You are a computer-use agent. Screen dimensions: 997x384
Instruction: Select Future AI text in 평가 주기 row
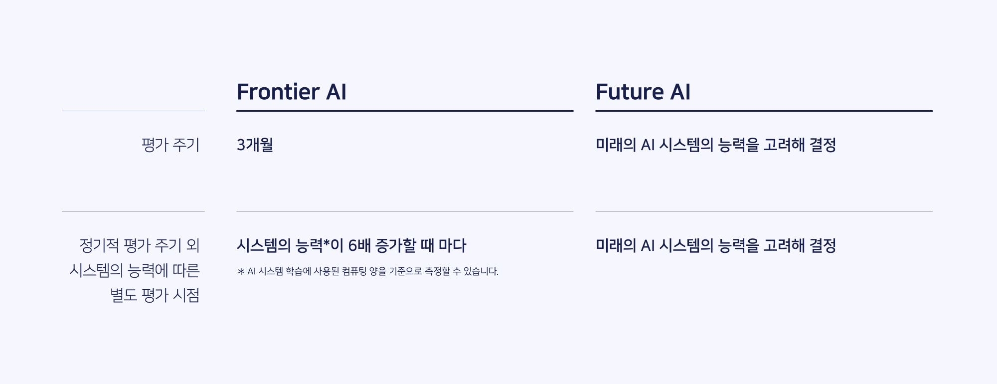click(716, 145)
